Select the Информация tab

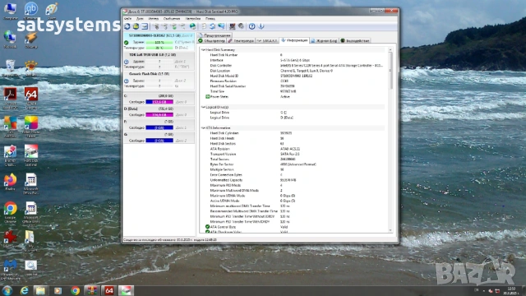294,40
